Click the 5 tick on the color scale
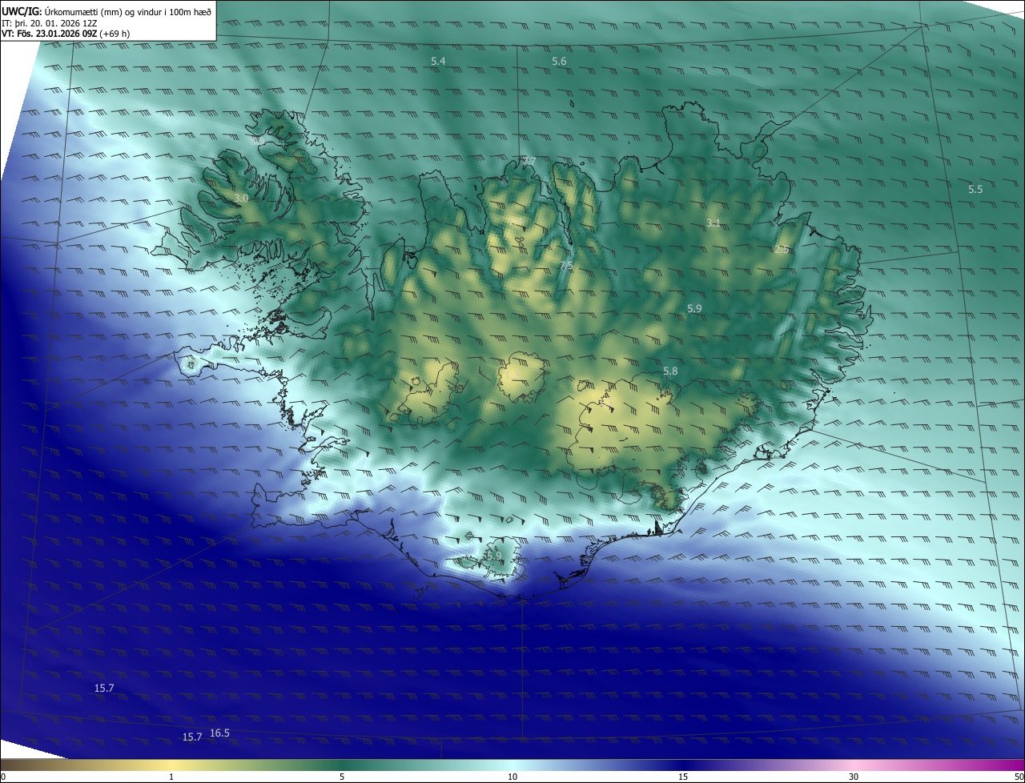The height and width of the screenshot is (783, 1025). click(x=342, y=777)
